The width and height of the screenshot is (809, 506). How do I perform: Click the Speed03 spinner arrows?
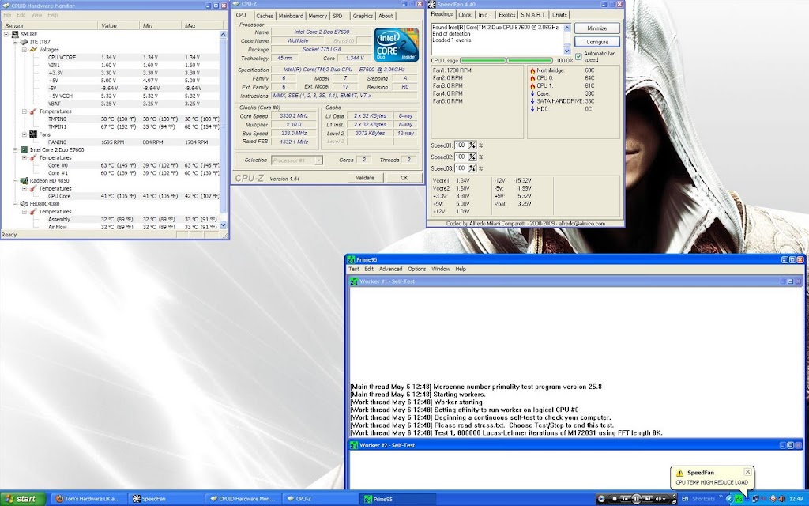pos(472,168)
